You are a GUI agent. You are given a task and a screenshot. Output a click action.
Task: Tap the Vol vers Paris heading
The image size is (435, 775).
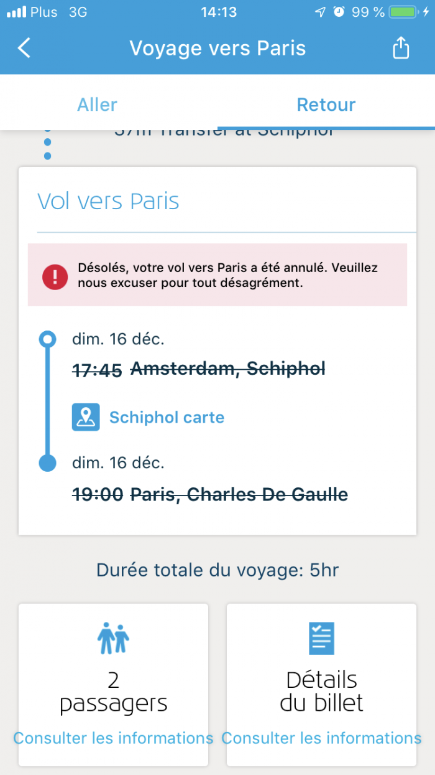click(108, 201)
